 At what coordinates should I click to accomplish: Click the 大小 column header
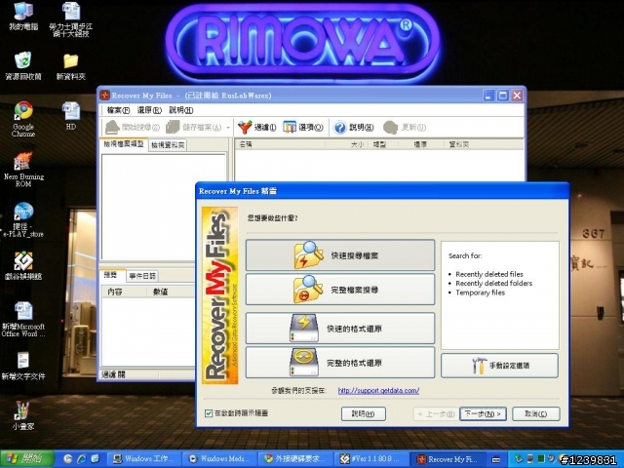tap(347, 144)
